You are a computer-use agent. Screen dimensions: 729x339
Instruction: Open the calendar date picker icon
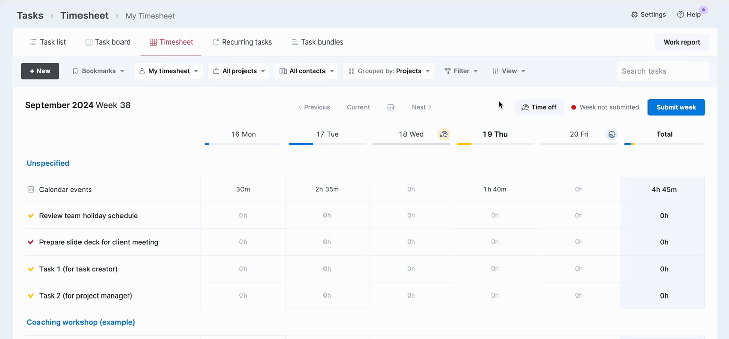391,107
